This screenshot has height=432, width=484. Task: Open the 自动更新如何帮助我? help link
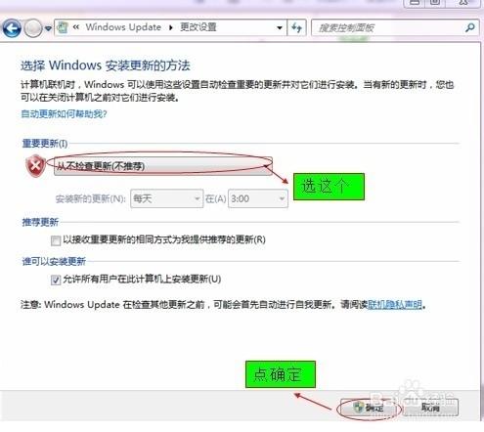pyautogui.click(x=64, y=114)
